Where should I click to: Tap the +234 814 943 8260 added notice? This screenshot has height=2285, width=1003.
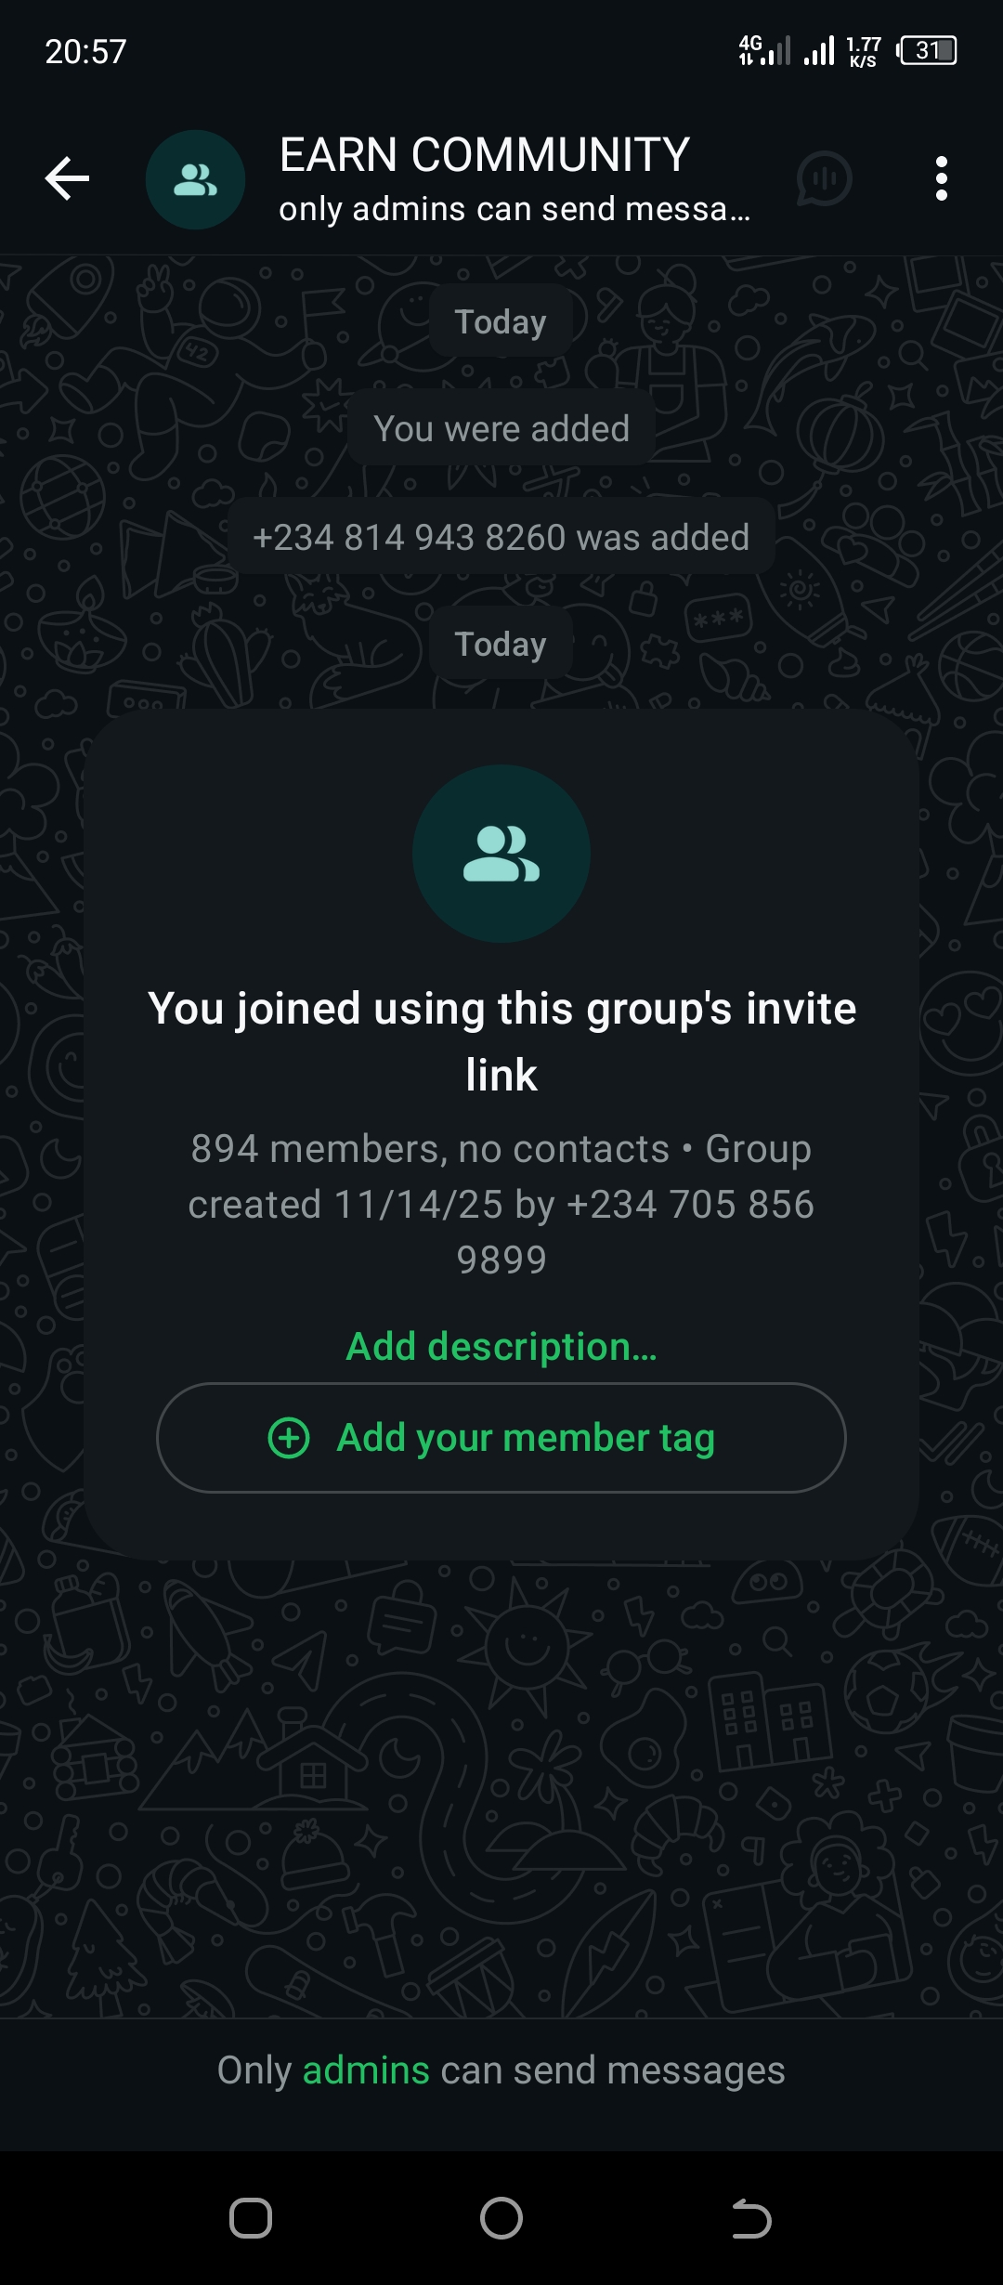501,536
